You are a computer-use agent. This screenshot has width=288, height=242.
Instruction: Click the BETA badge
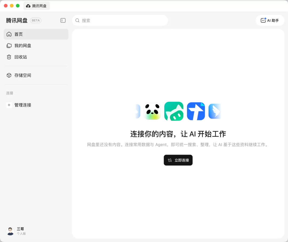point(36,20)
